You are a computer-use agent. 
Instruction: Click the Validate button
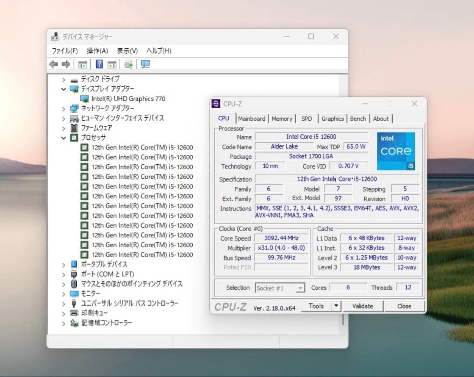363,306
